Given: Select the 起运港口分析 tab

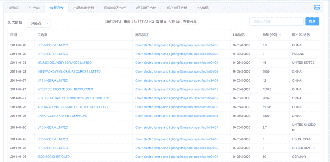Looking at the screenshot, I should tap(146, 8).
